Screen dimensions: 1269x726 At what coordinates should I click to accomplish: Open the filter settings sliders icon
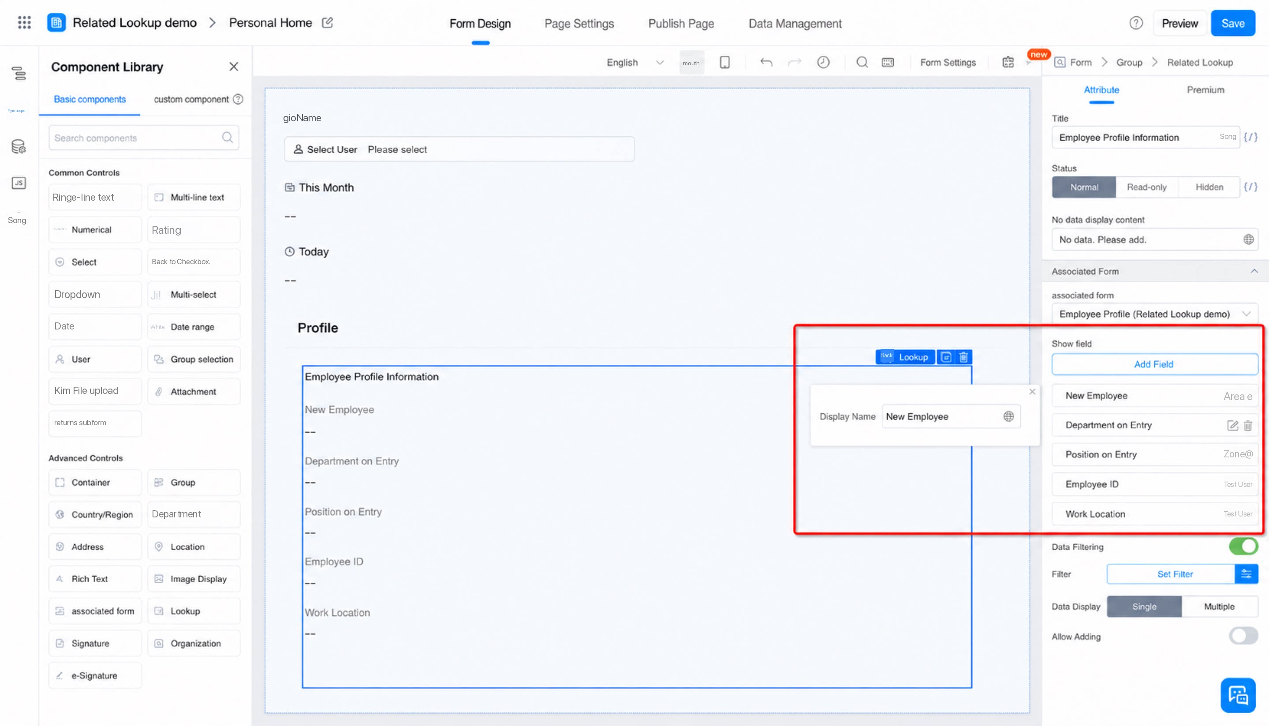[x=1246, y=574]
